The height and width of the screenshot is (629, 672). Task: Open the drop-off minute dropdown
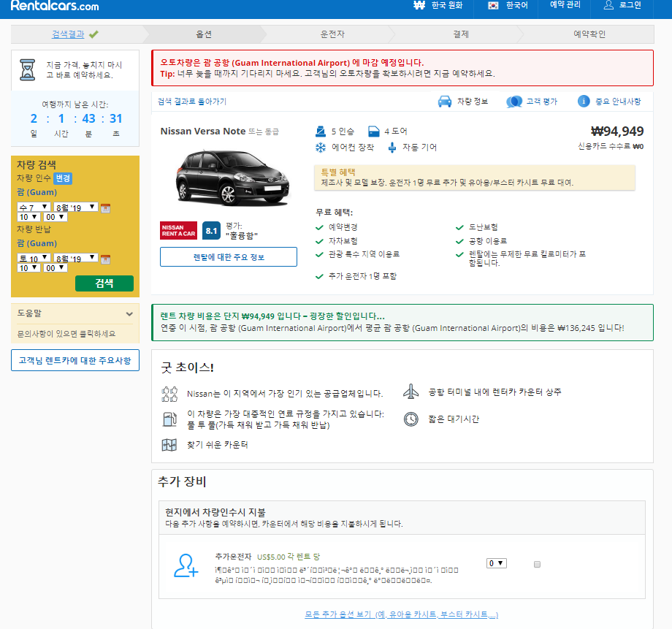[56, 268]
